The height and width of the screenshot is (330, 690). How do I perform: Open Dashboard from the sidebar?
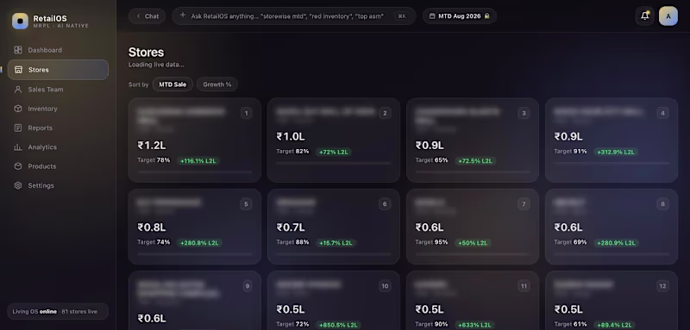click(58, 50)
